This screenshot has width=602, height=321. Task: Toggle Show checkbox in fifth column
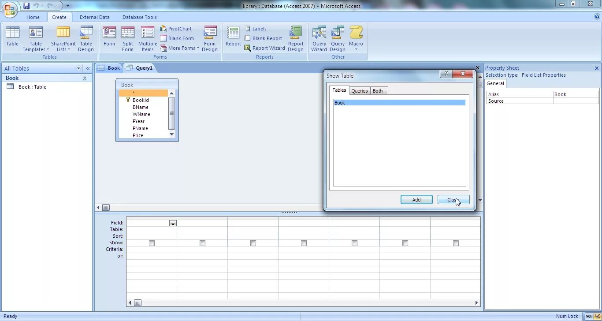click(354, 243)
